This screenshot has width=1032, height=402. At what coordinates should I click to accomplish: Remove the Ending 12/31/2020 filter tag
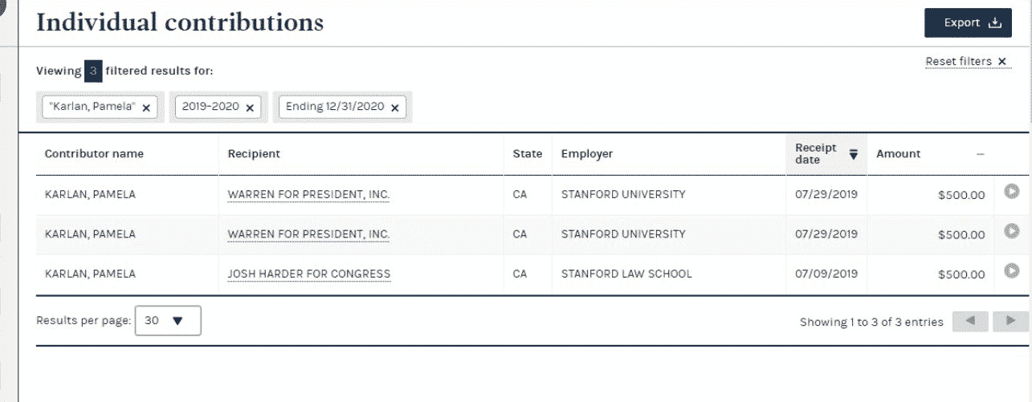(394, 108)
